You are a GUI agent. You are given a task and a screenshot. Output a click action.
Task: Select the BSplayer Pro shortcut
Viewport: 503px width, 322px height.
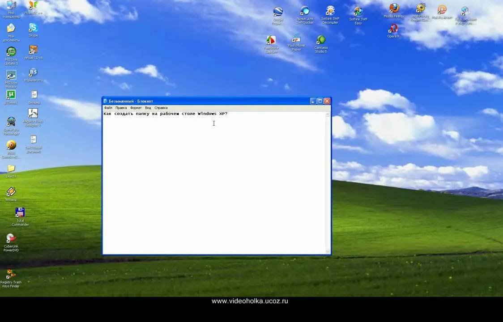[x=34, y=75]
